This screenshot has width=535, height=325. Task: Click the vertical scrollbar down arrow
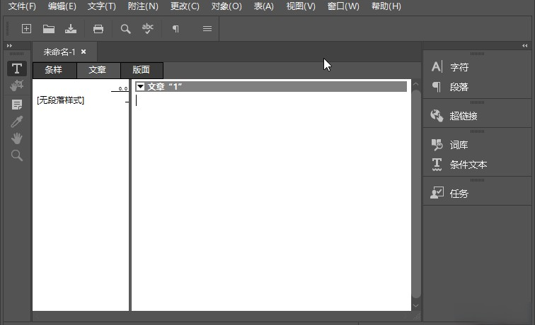click(x=416, y=306)
